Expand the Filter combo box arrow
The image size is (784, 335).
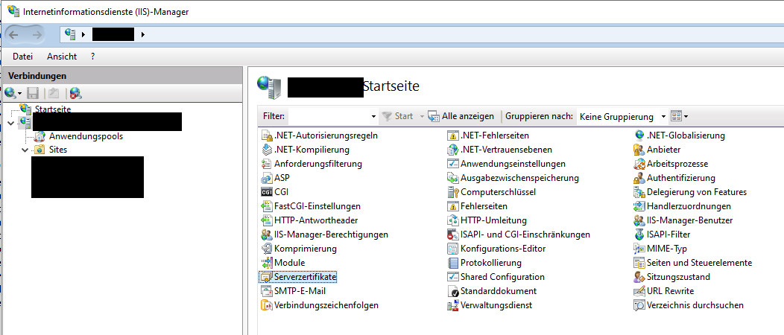(x=373, y=117)
